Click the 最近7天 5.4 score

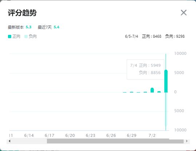tap(56, 27)
